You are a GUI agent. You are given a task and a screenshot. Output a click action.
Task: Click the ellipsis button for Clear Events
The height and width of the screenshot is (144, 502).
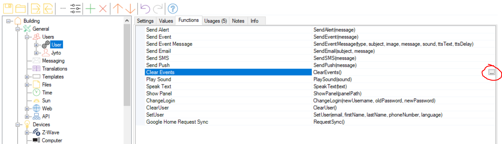click(491, 72)
